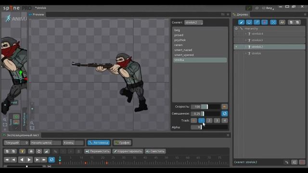Switch to the Экспозиционный лист tab
308x173 pixels.
(x=21, y=135)
